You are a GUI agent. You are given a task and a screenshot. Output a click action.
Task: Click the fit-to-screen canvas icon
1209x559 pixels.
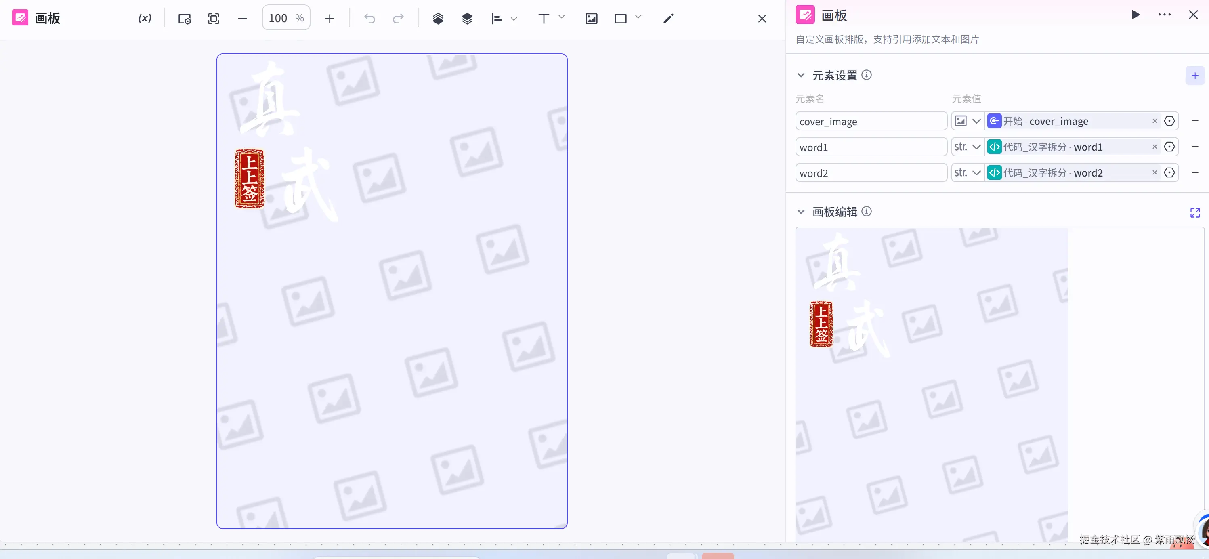(214, 18)
